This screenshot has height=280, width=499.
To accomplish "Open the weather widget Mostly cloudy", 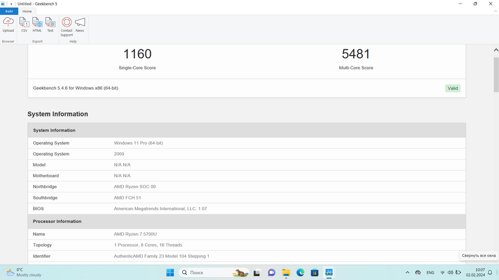I will point(24,273).
